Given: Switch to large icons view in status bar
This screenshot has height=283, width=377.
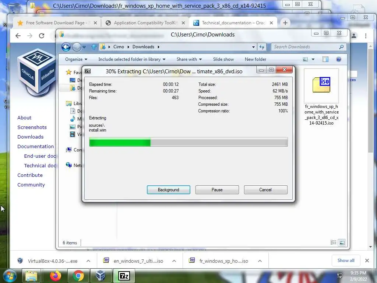Looking at the screenshot, I should click(x=342, y=242).
